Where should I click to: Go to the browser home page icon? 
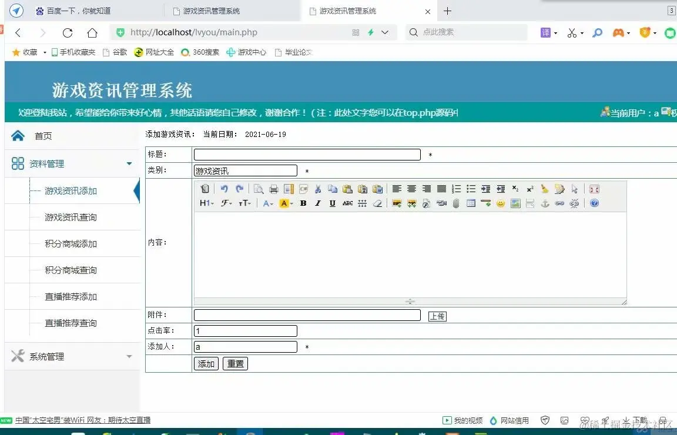[x=92, y=32]
